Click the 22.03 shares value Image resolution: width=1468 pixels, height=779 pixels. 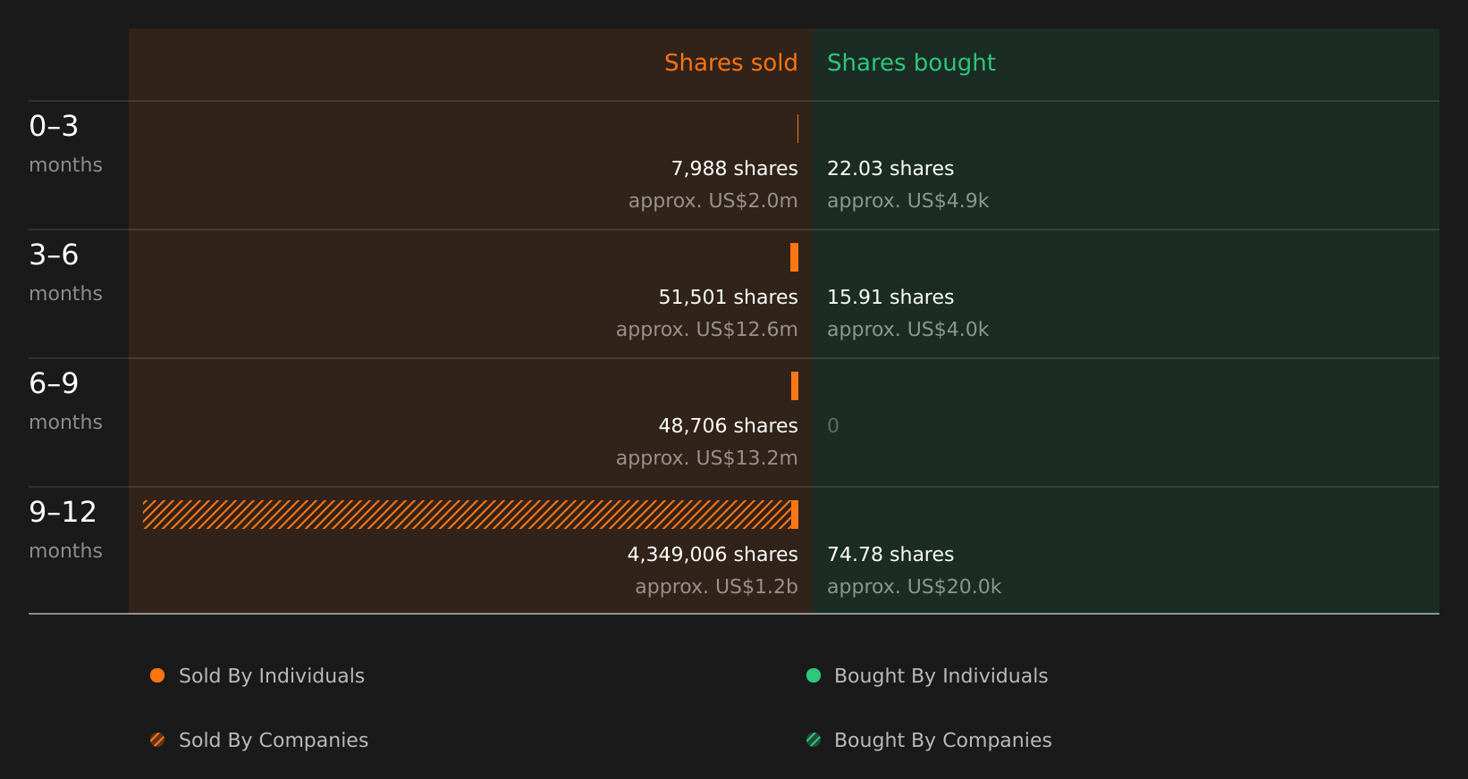click(x=890, y=169)
